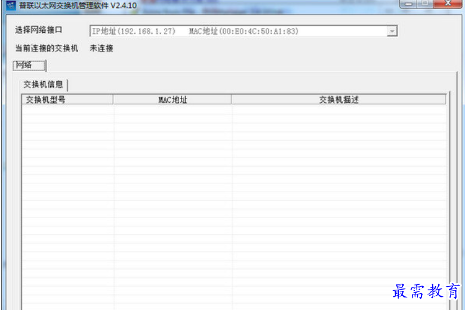Open the 交换机信息 sub-tab
Screen dimensions: 465x310
(44, 85)
